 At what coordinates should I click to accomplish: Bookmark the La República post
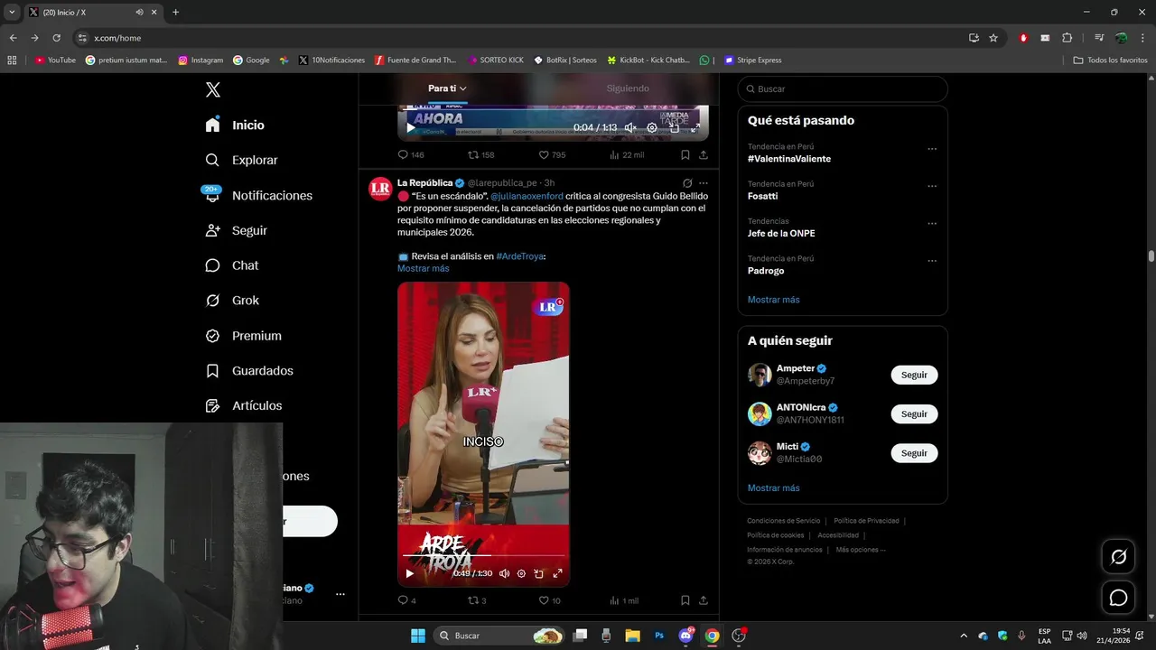pos(685,600)
